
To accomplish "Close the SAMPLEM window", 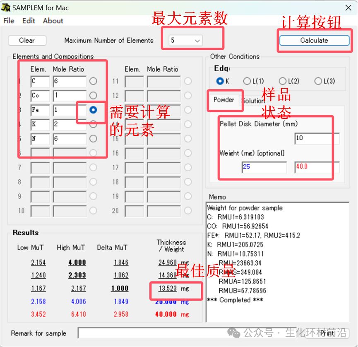I will point(348,8).
